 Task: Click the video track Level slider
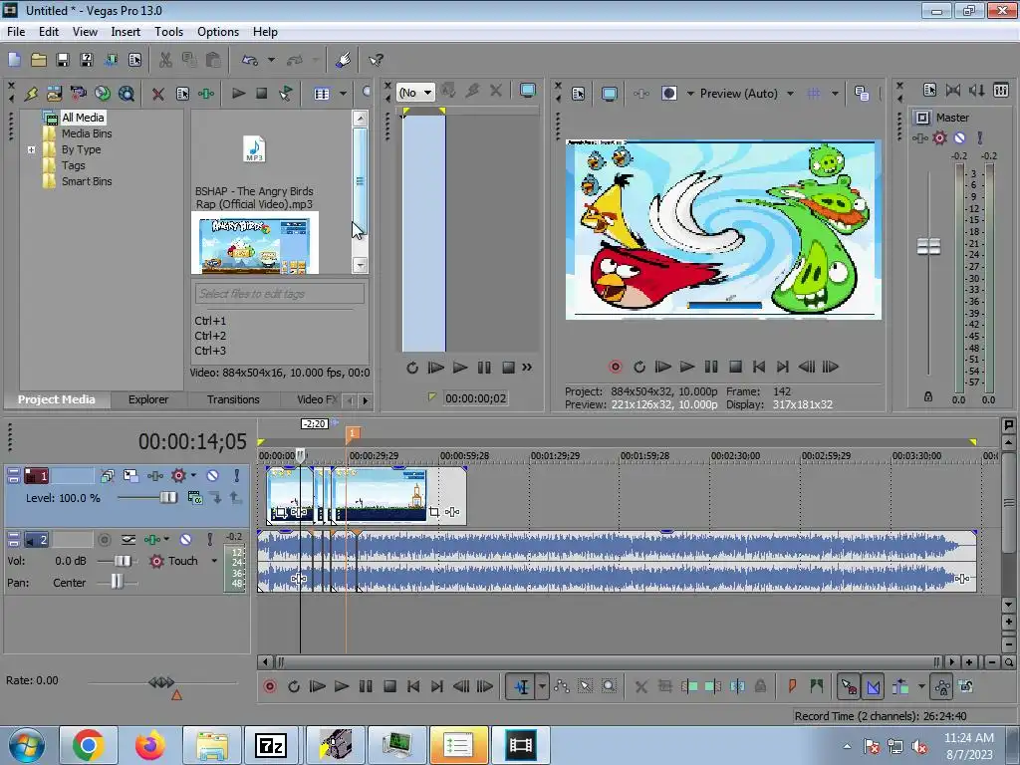point(167,498)
